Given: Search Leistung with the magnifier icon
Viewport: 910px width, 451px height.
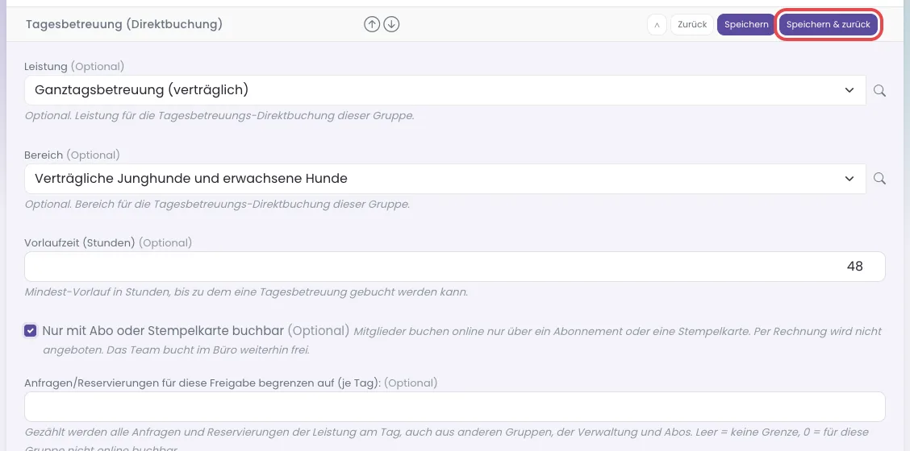Looking at the screenshot, I should 880,90.
